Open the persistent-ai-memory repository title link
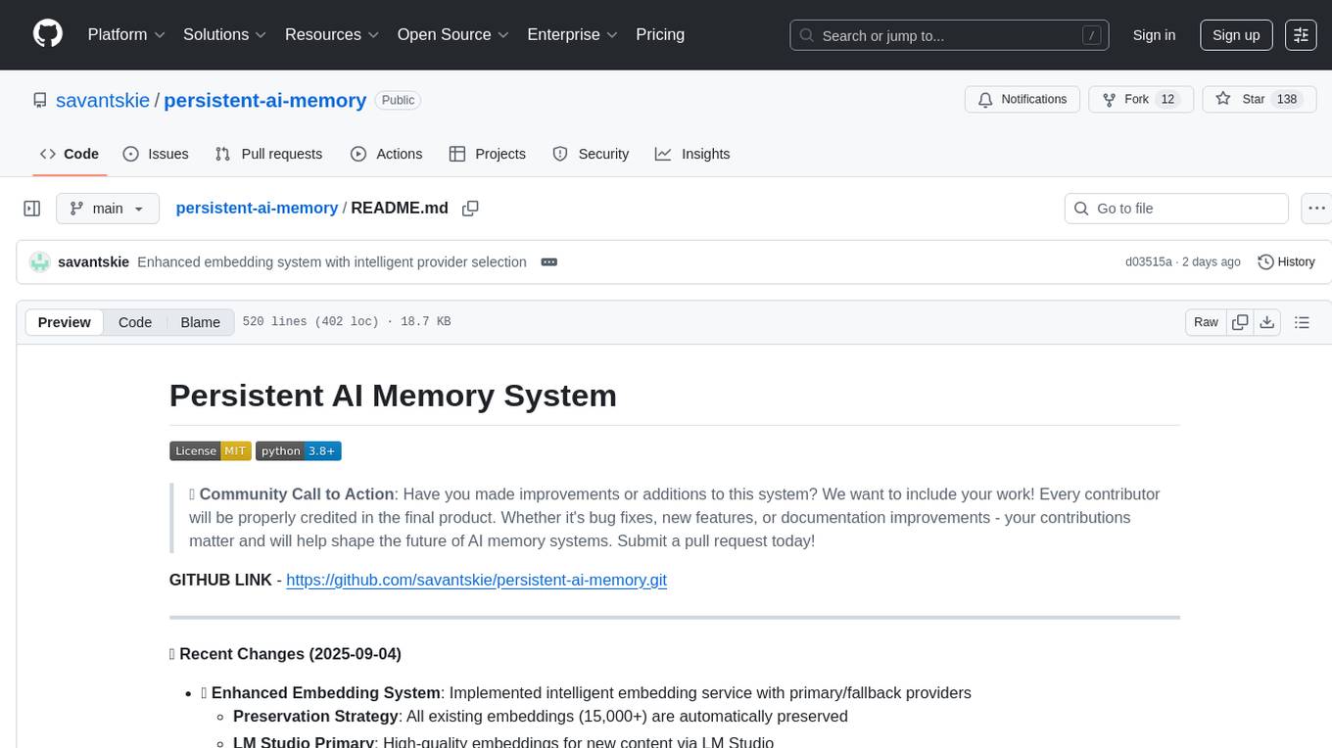 tap(264, 100)
